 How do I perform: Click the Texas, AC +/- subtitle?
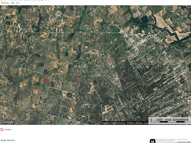pyautogui.click(x=10, y=3)
